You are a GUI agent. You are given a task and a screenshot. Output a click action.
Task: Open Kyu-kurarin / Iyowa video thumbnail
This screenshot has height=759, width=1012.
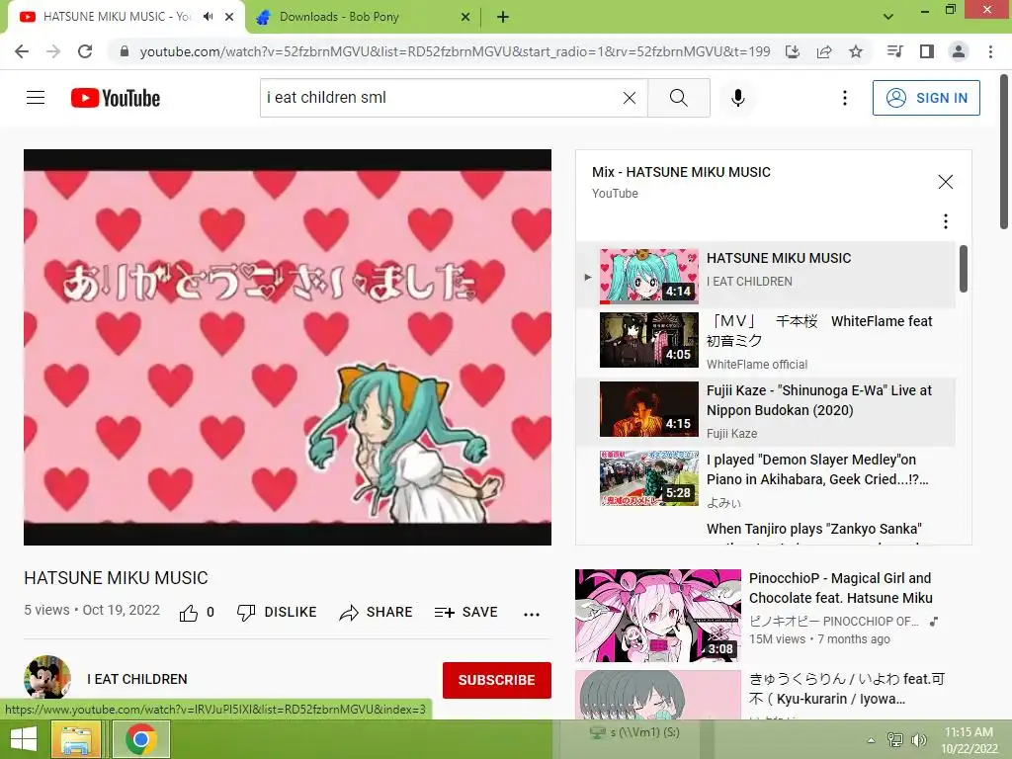pos(657,695)
